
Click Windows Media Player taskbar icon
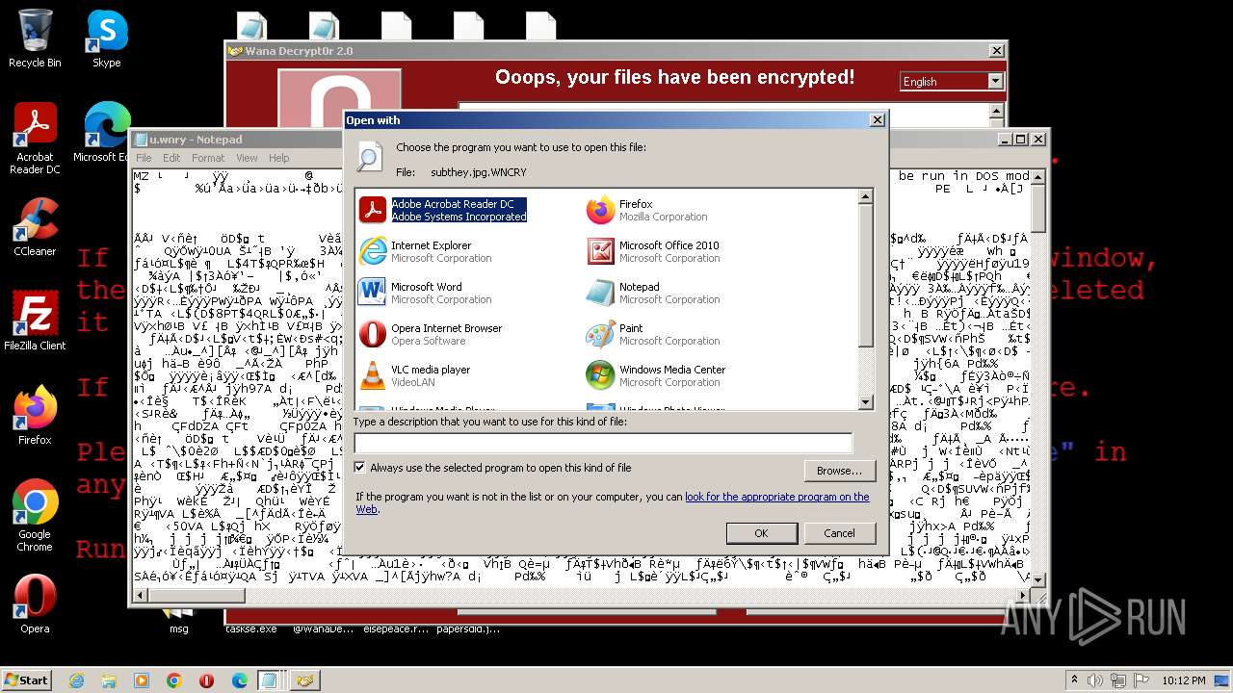pos(142,680)
